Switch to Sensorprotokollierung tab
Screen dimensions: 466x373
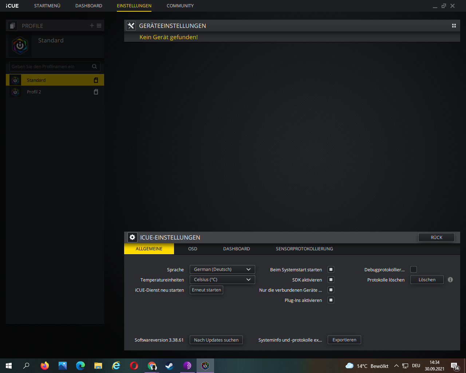(x=304, y=249)
